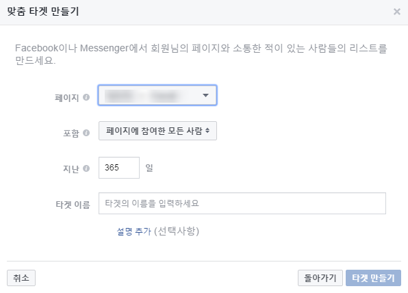This screenshot has height=293, width=408.
Task: Focus the 365 days input field
Action: [119, 168]
